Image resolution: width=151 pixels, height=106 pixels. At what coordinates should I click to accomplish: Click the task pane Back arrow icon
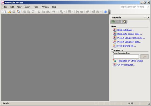[113, 22]
